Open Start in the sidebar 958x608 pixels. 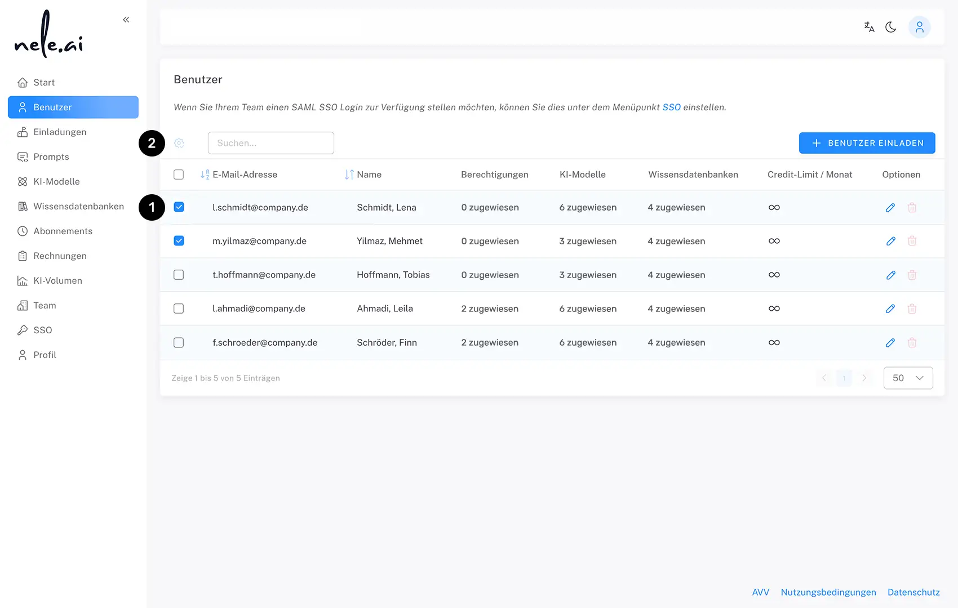click(73, 83)
